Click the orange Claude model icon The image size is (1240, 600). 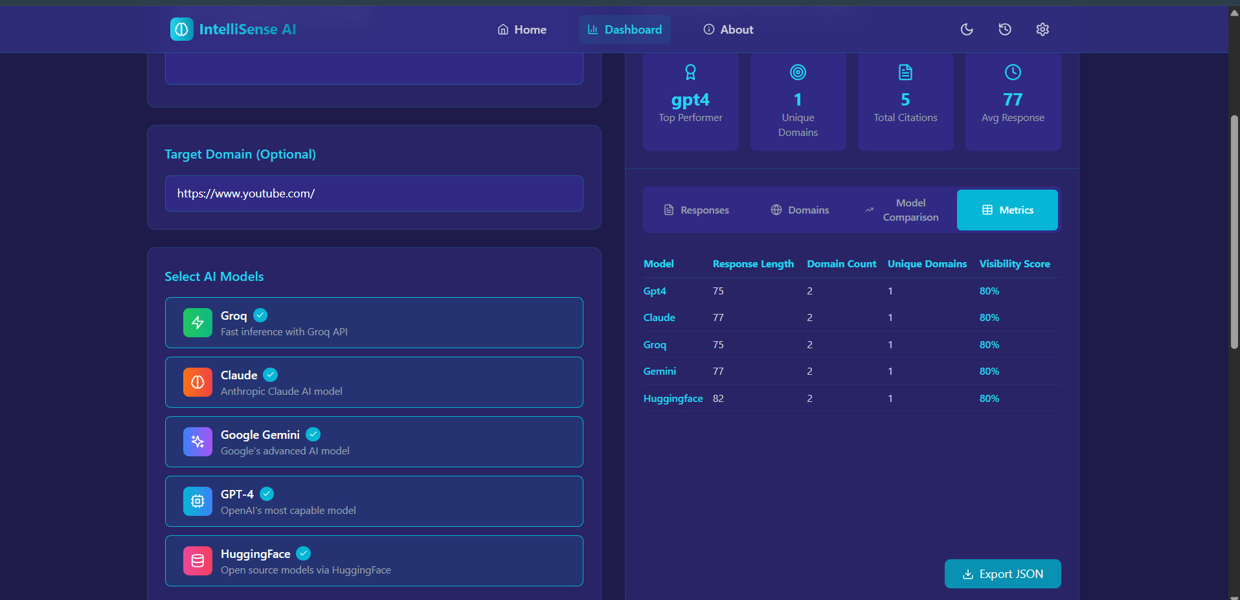click(x=197, y=382)
